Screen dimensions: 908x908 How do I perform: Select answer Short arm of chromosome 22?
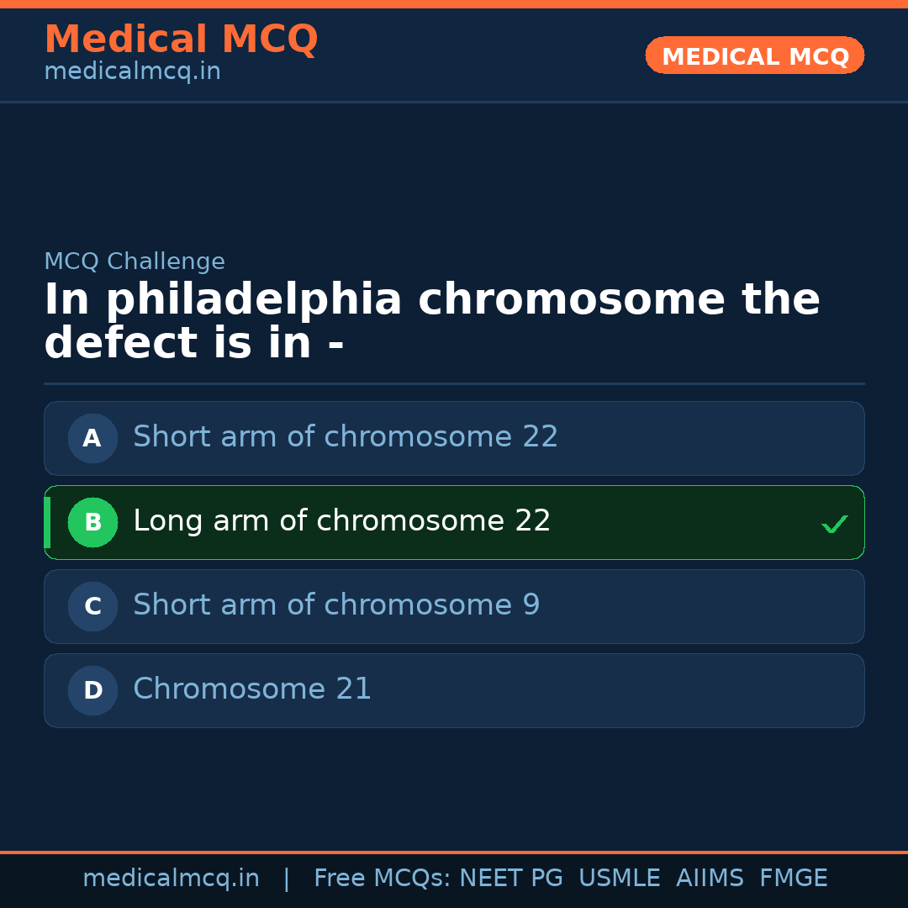pyautogui.click(x=346, y=437)
